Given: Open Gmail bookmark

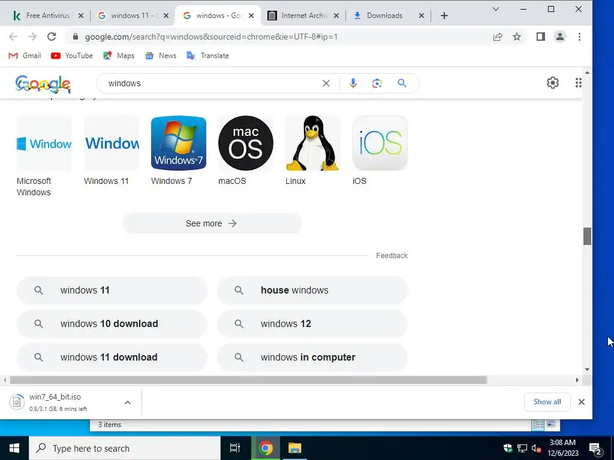Looking at the screenshot, I should 25,56.
